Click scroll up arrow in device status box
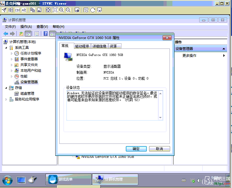This screenshot has height=188, width=232. tap(160, 93)
